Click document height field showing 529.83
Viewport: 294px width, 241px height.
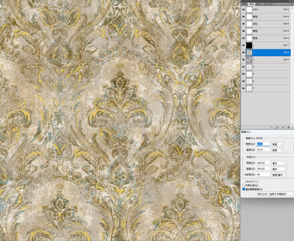263,169
